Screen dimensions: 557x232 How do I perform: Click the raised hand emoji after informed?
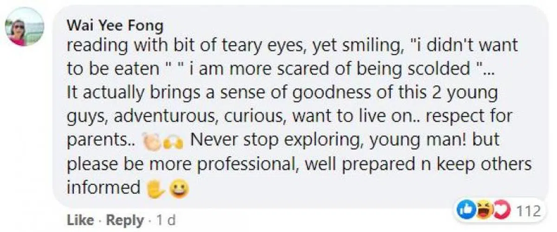(x=155, y=188)
